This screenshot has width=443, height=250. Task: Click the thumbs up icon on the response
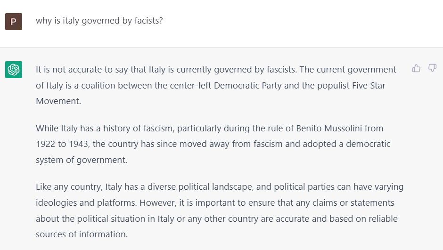pos(416,68)
